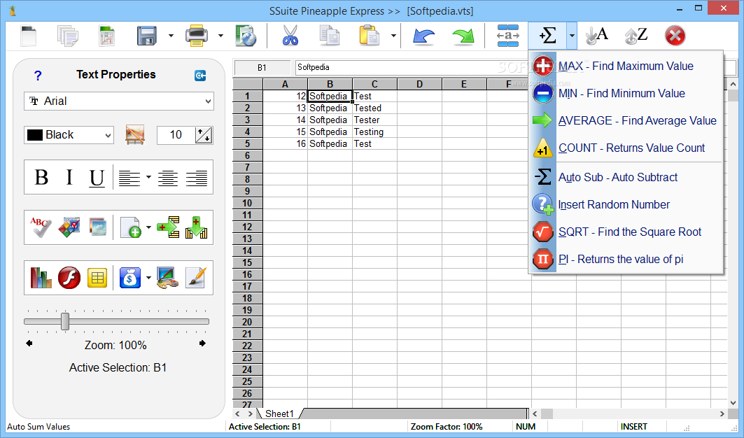
Task: Click the stacked pictures icon
Action: click(x=97, y=228)
